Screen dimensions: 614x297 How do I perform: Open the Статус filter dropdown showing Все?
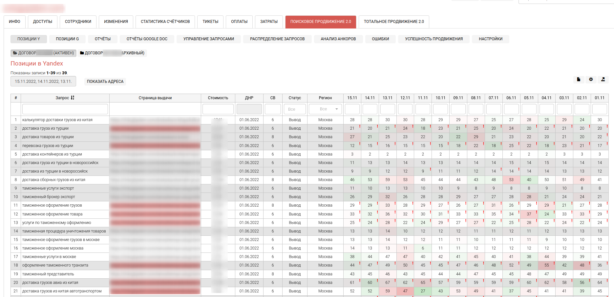(295, 109)
